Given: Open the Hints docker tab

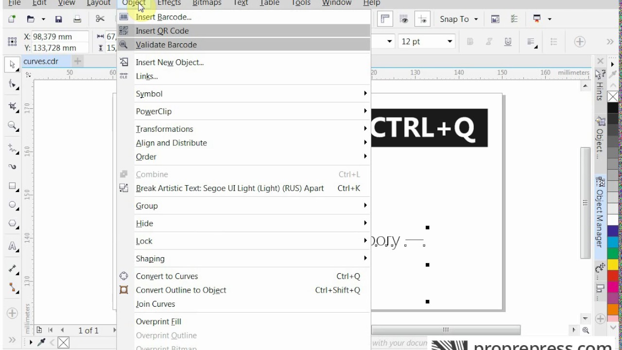Looking at the screenshot, I should [x=601, y=86].
